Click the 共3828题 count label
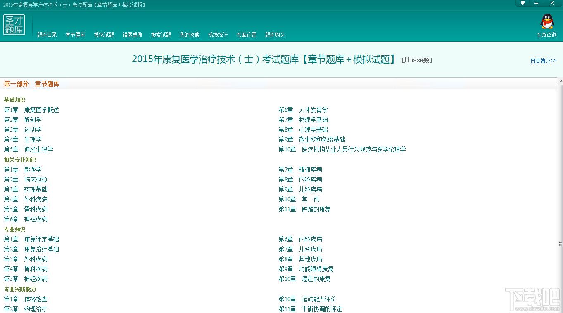Viewport: 563px width, 313px height. [x=417, y=60]
